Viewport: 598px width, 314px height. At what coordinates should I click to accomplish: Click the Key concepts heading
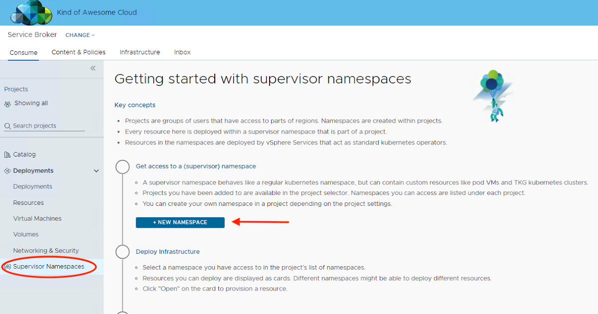[135, 105]
